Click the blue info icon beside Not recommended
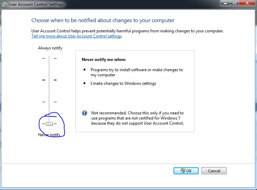This screenshot has height=190, width=257. 85,113
